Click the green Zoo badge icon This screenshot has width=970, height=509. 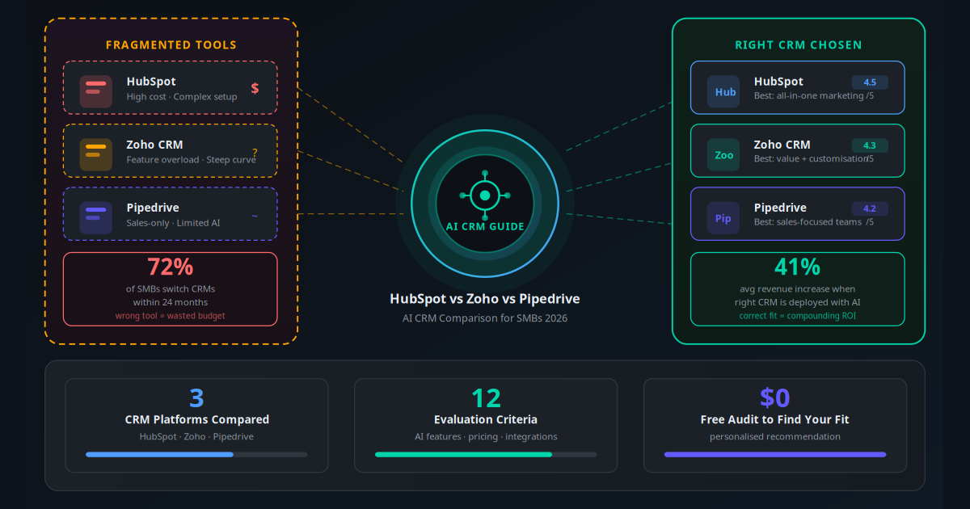coord(723,154)
